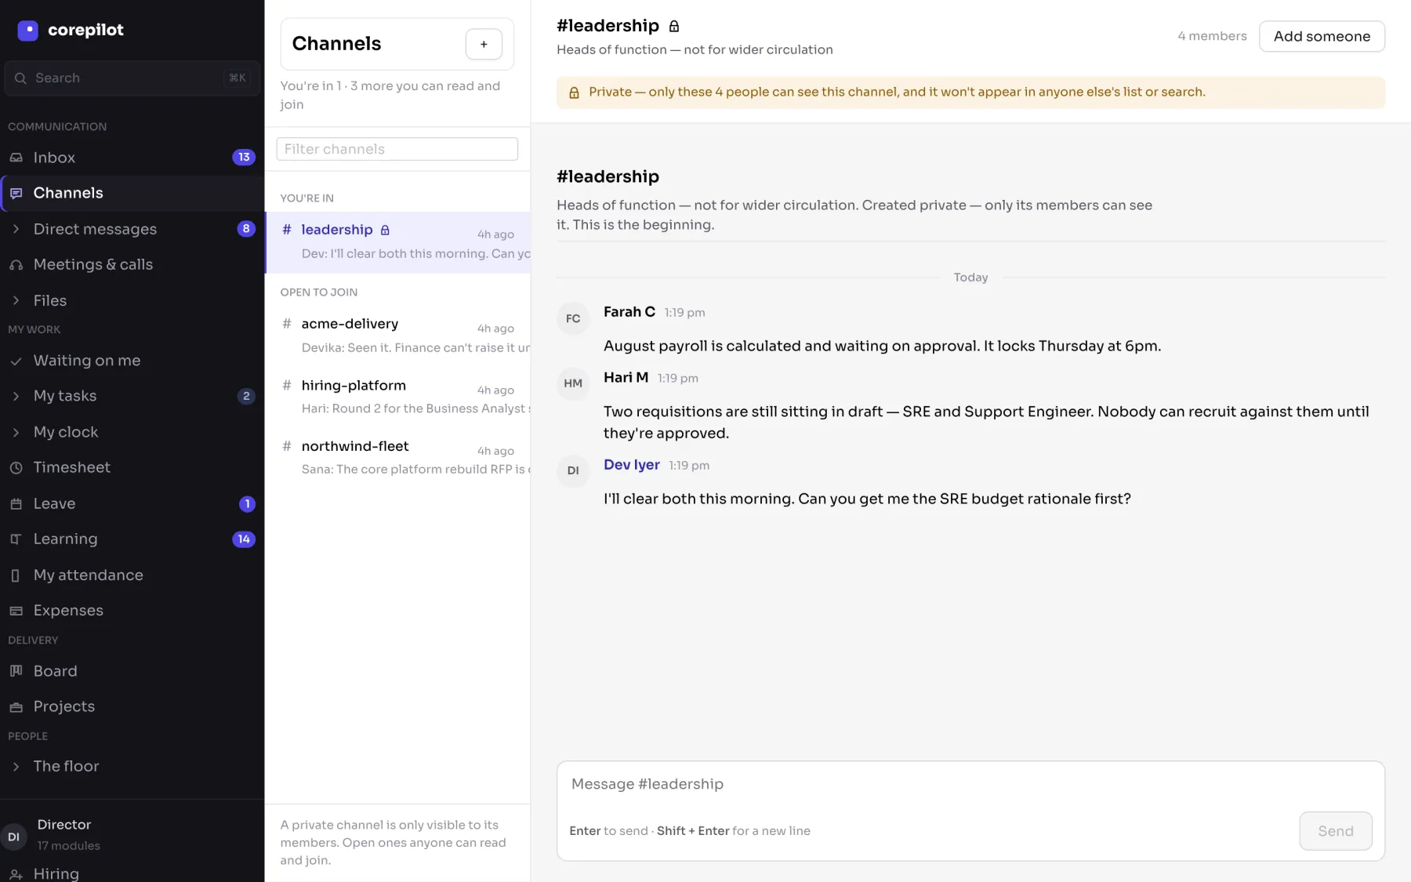
Task: Click the hash icon for acme-delivery
Action: (287, 324)
